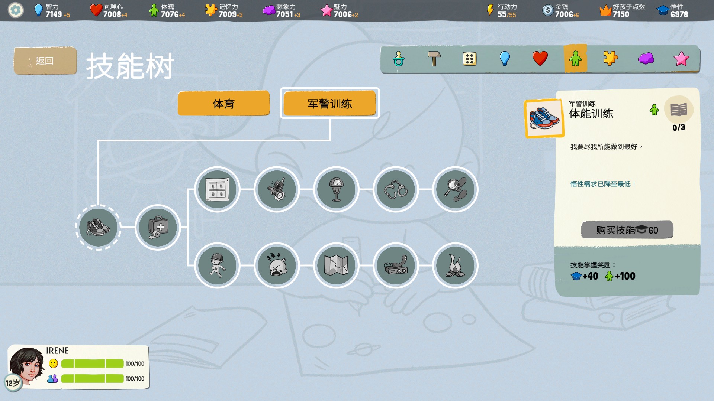
Task: Switch to the 体育 skill branch
Action: 223,104
